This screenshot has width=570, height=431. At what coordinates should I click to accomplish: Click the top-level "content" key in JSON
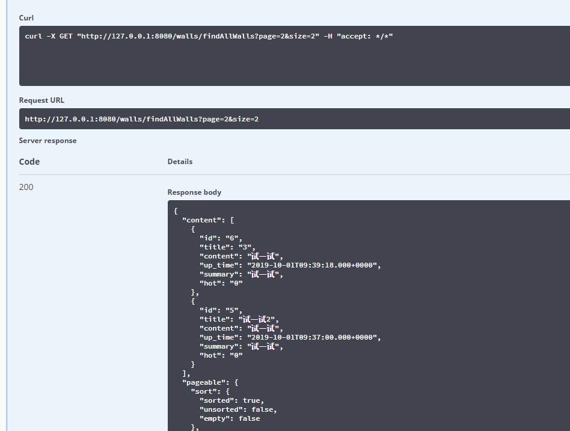tap(202, 220)
